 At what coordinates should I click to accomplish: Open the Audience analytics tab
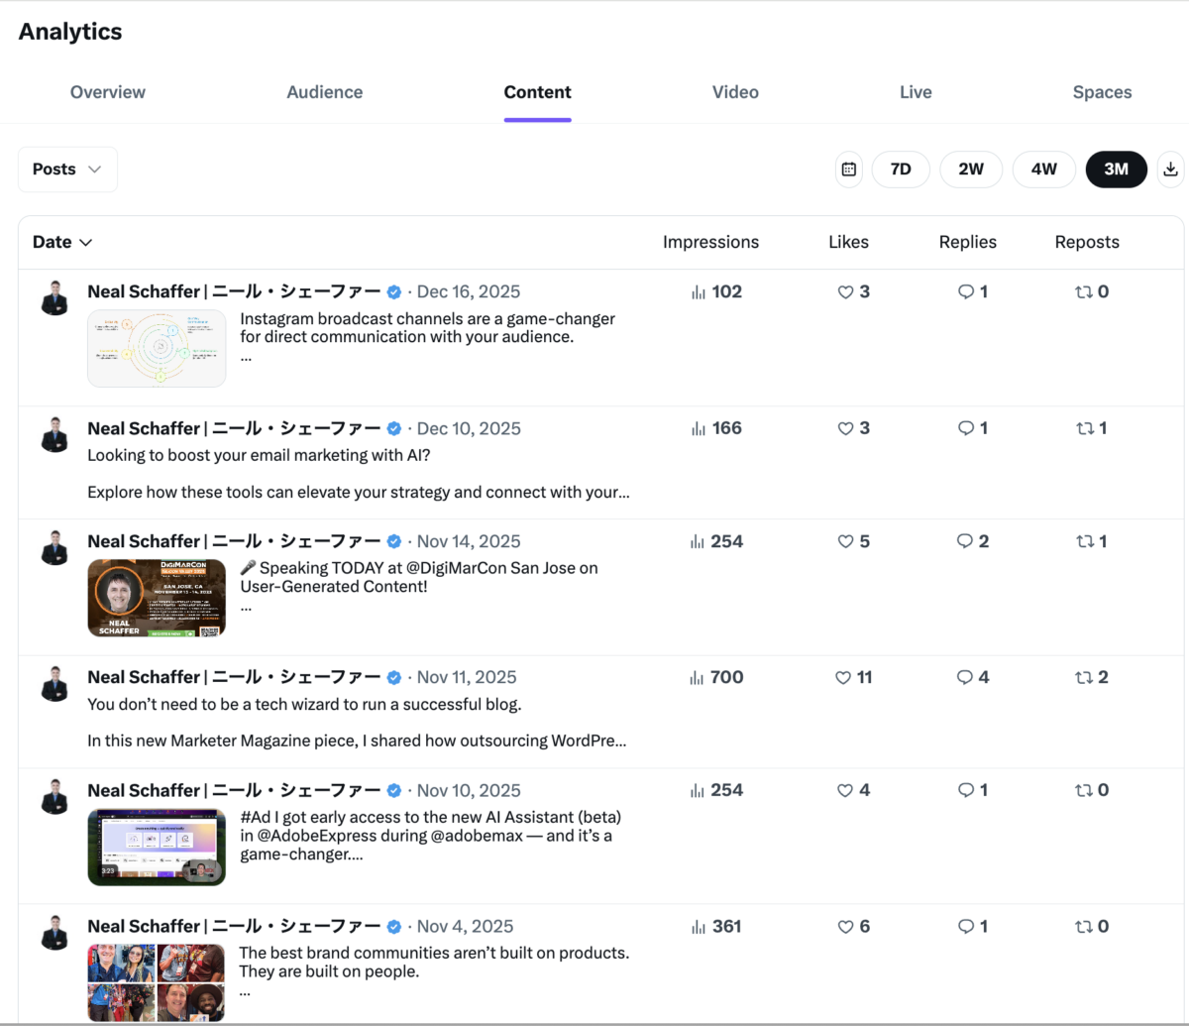[324, 91]
